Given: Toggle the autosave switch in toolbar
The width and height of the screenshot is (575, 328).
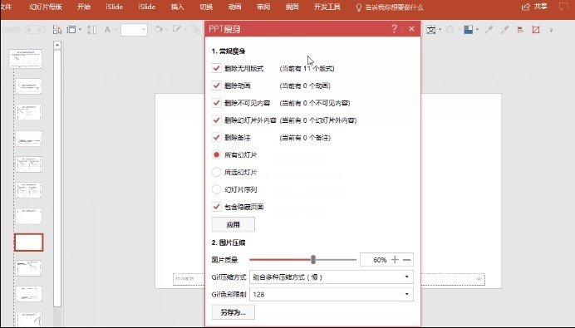Looking at the screenshot, I should click(35, 29).
